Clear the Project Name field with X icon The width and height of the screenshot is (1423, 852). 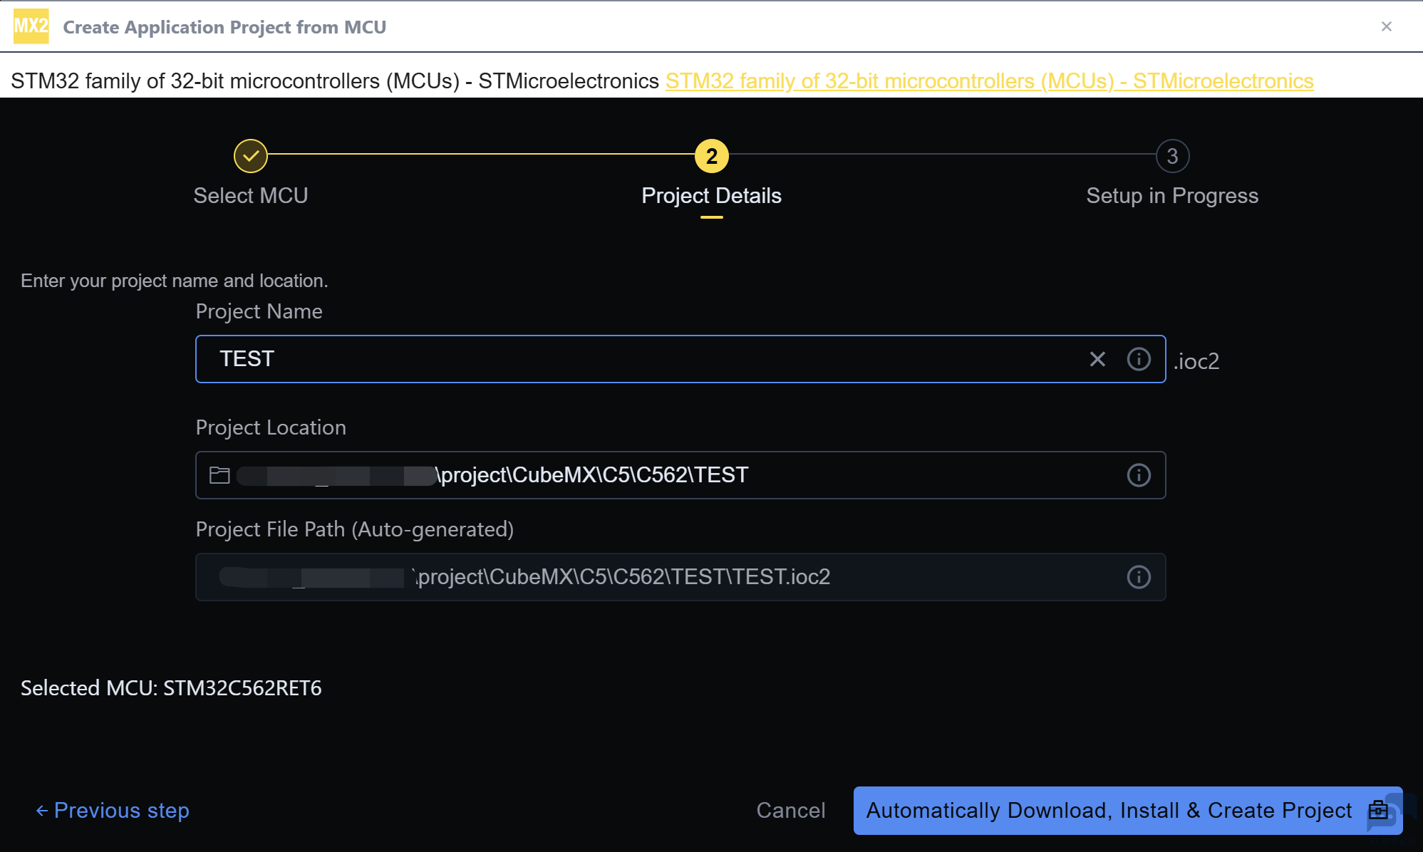(1097, 359)
